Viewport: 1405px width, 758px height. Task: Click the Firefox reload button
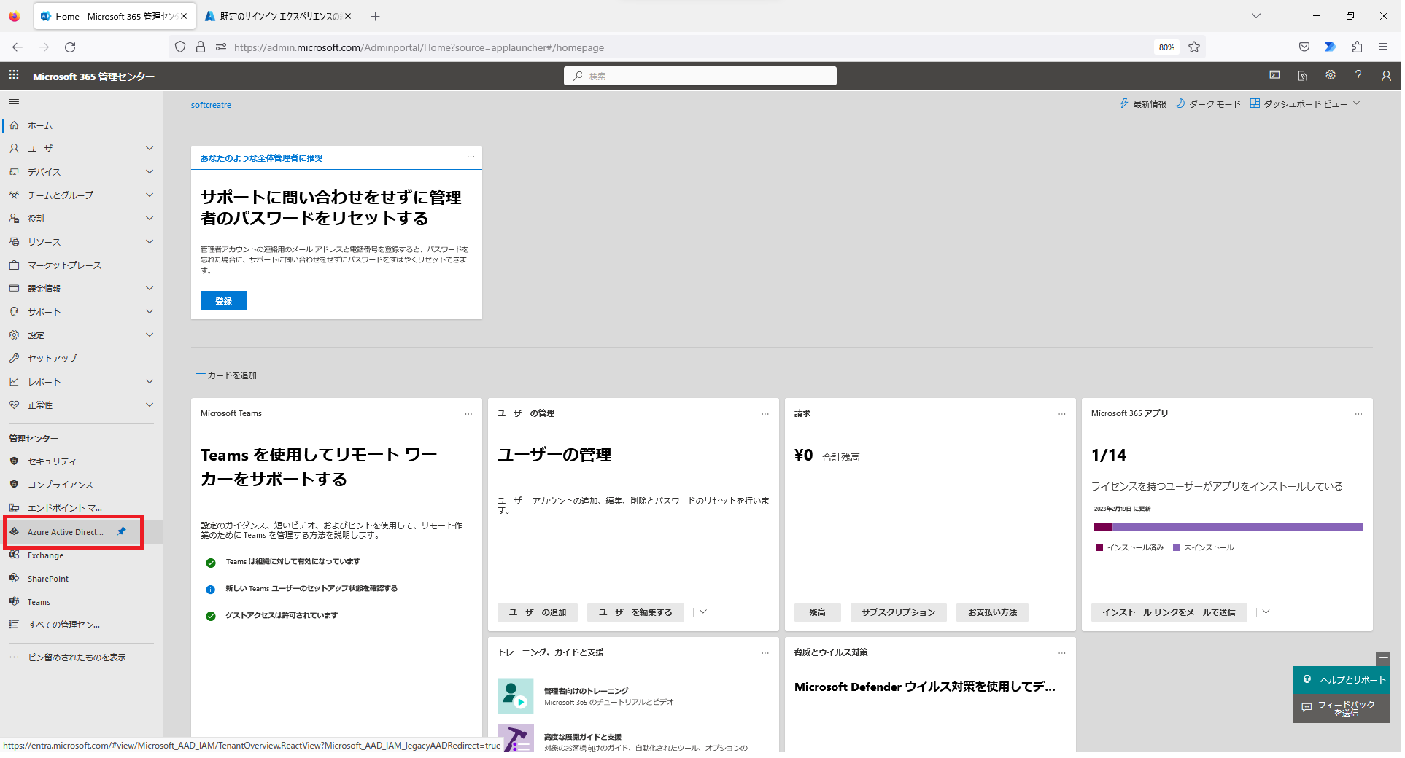tap(70, 47)
